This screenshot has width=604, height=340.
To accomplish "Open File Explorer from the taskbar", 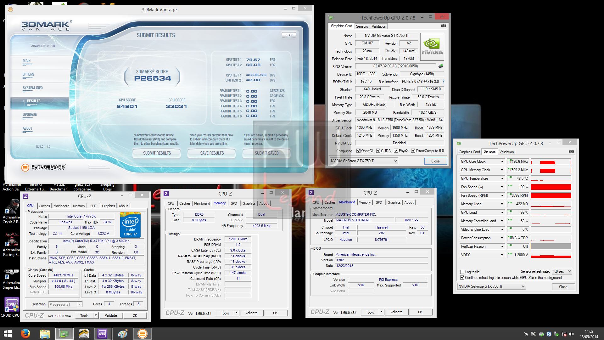I will coord(45,334).
